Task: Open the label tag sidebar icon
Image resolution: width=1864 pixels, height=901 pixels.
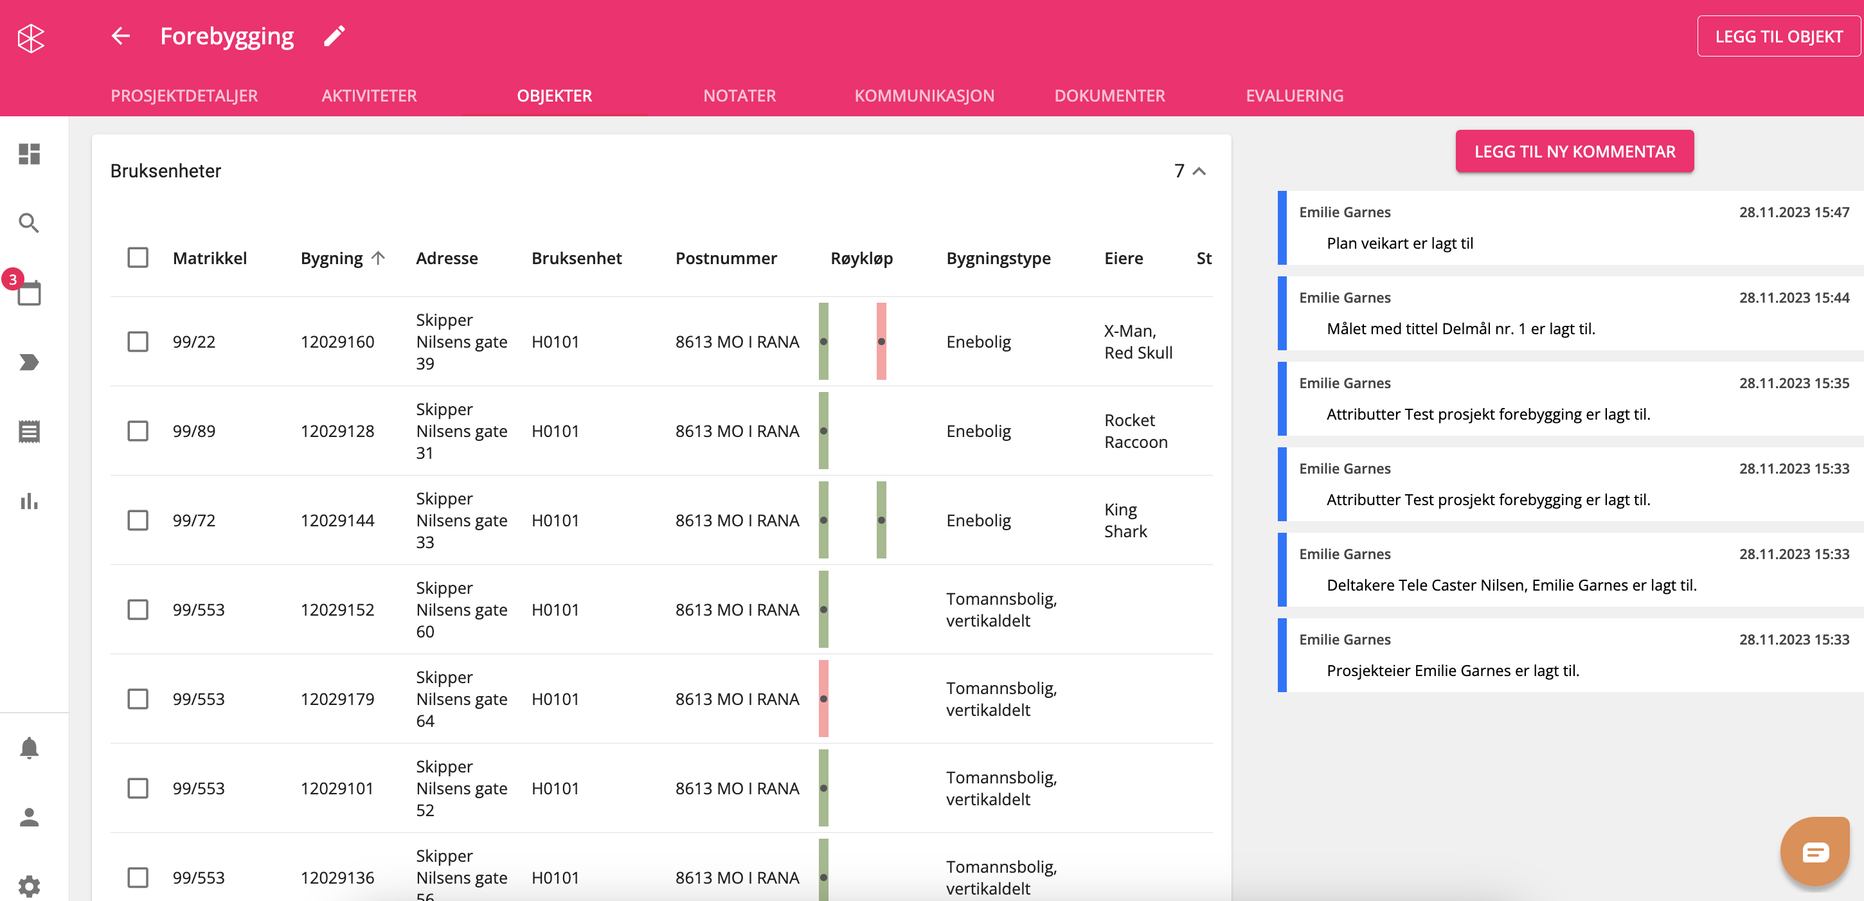Action: pos(29,362)
